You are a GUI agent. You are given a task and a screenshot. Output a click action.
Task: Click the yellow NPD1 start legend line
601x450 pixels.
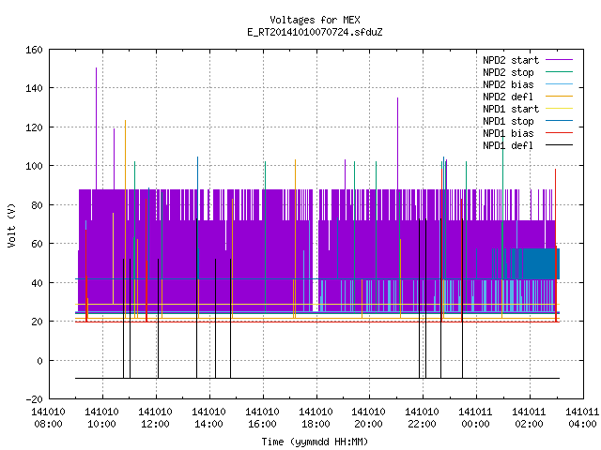pos(559,109)
